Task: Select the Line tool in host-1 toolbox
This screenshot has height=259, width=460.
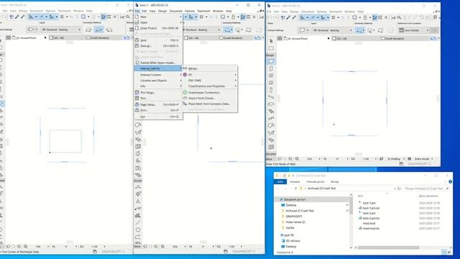Action: click(138, 223)
